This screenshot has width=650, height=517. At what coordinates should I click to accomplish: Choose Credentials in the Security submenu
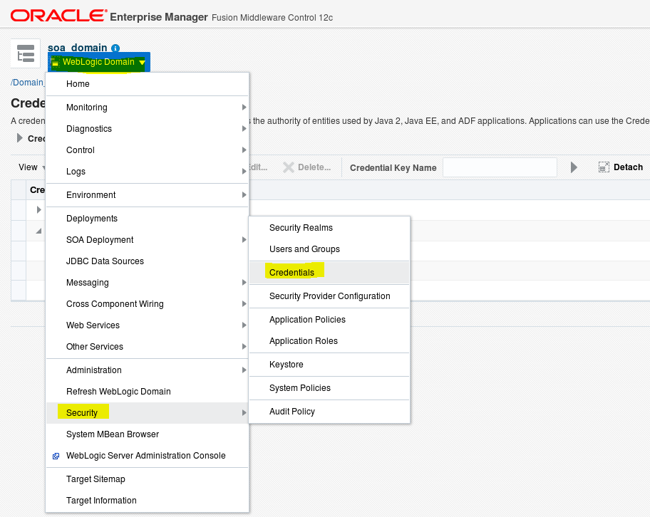[329, 273]
